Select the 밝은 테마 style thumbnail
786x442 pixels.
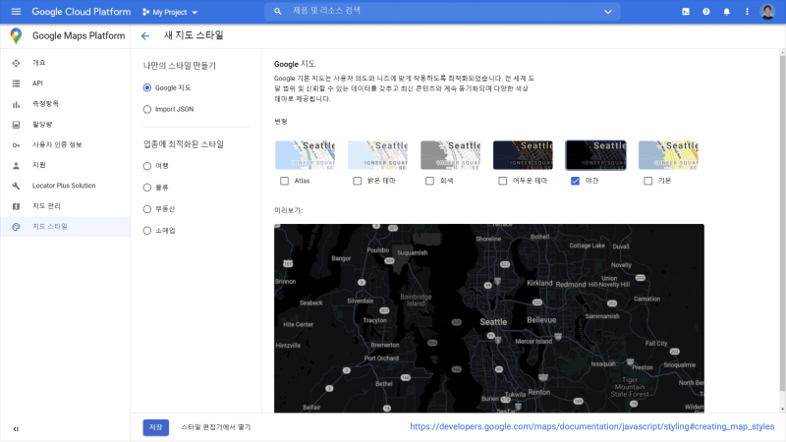tap(377, 155)
